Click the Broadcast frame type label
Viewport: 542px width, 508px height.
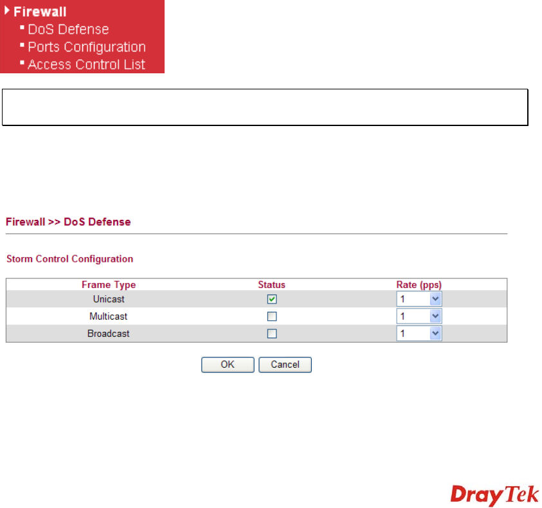click(109, 334)
